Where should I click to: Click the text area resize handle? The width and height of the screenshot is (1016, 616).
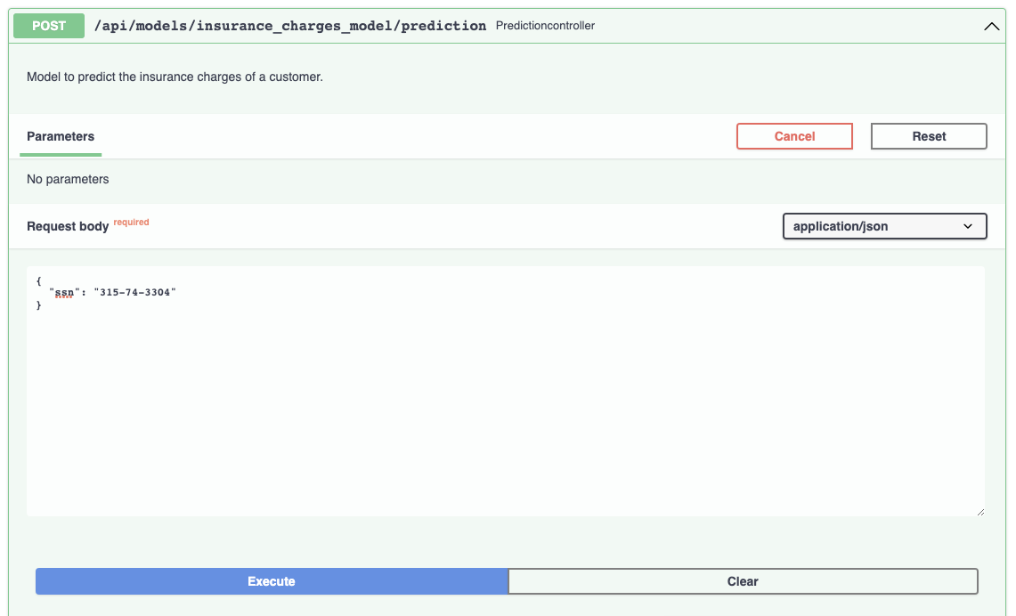point(980,512)
